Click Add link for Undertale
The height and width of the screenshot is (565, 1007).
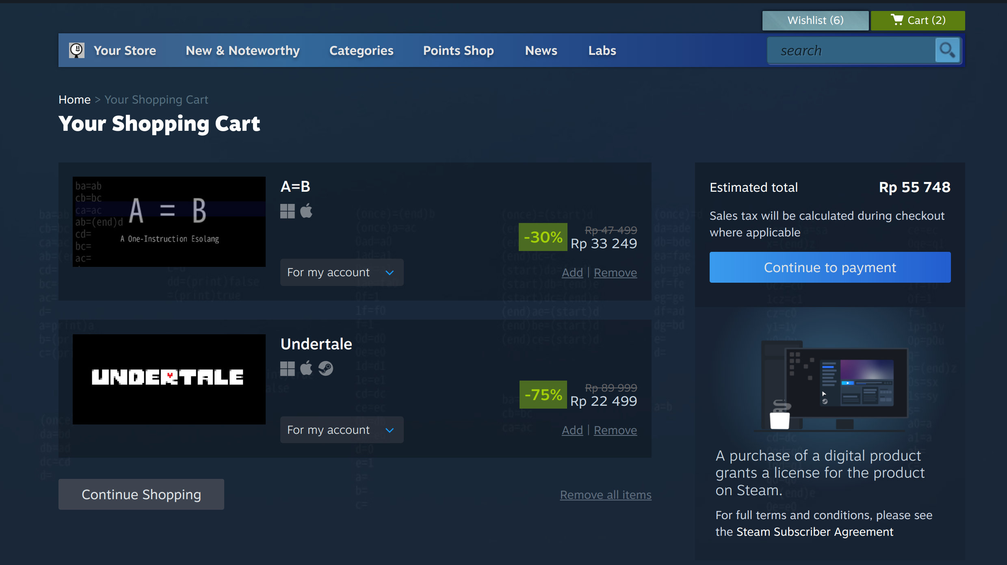pyautogui.click(x=572, y=430)
